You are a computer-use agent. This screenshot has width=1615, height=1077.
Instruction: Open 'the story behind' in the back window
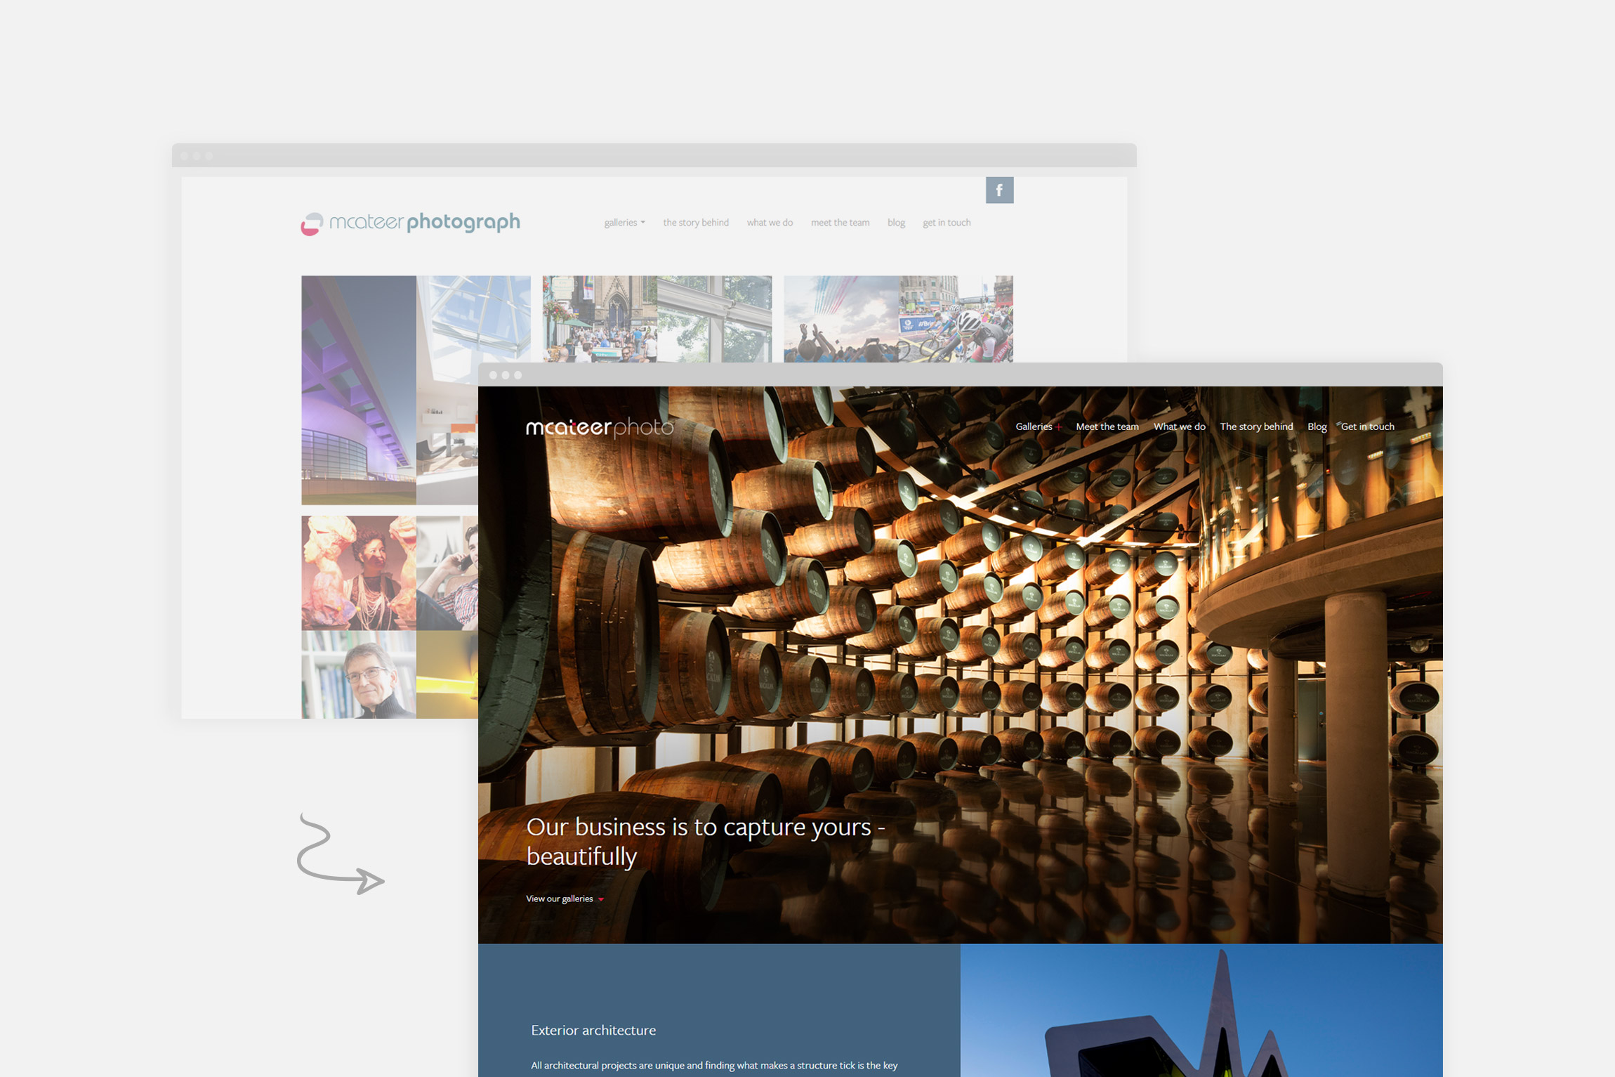(x=696, y=223)
